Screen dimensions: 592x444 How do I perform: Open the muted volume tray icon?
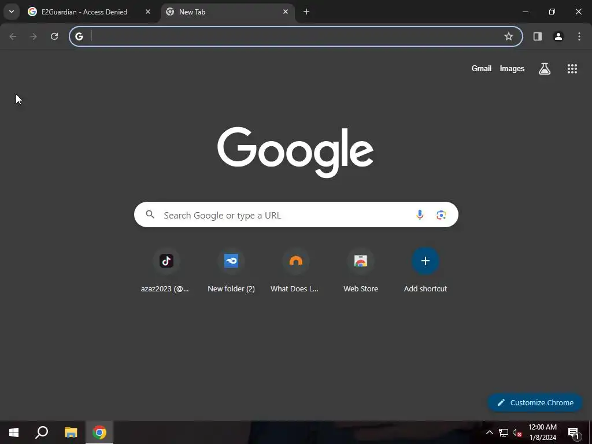coord(517,432)
